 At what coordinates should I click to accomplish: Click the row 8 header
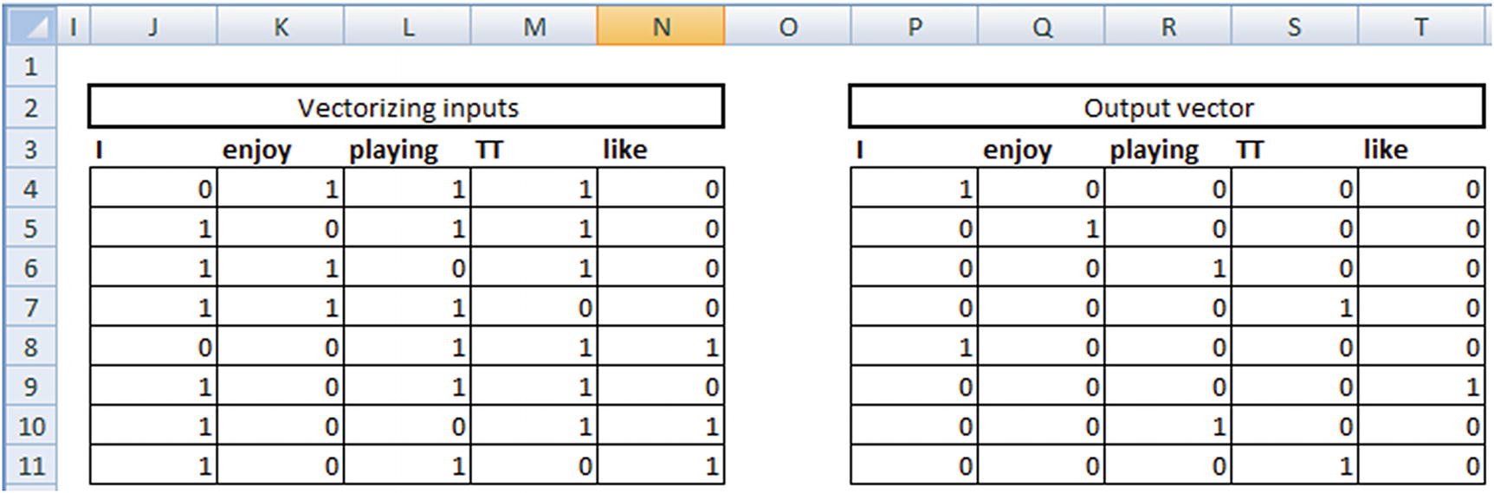30,348
